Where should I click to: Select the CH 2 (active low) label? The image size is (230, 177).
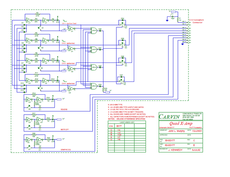click(68, 43)
